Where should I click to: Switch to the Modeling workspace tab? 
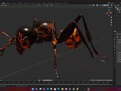click(9, 3)
